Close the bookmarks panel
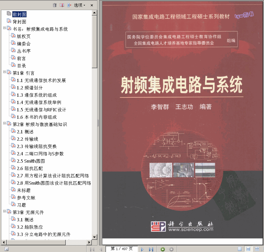264x252 pixels. pos(92,5)
